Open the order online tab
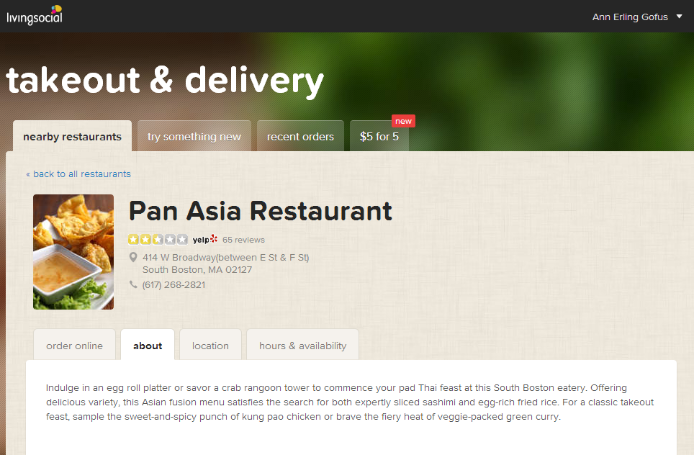The width and height of the screenshot is (694, 455). coord(74,346)
